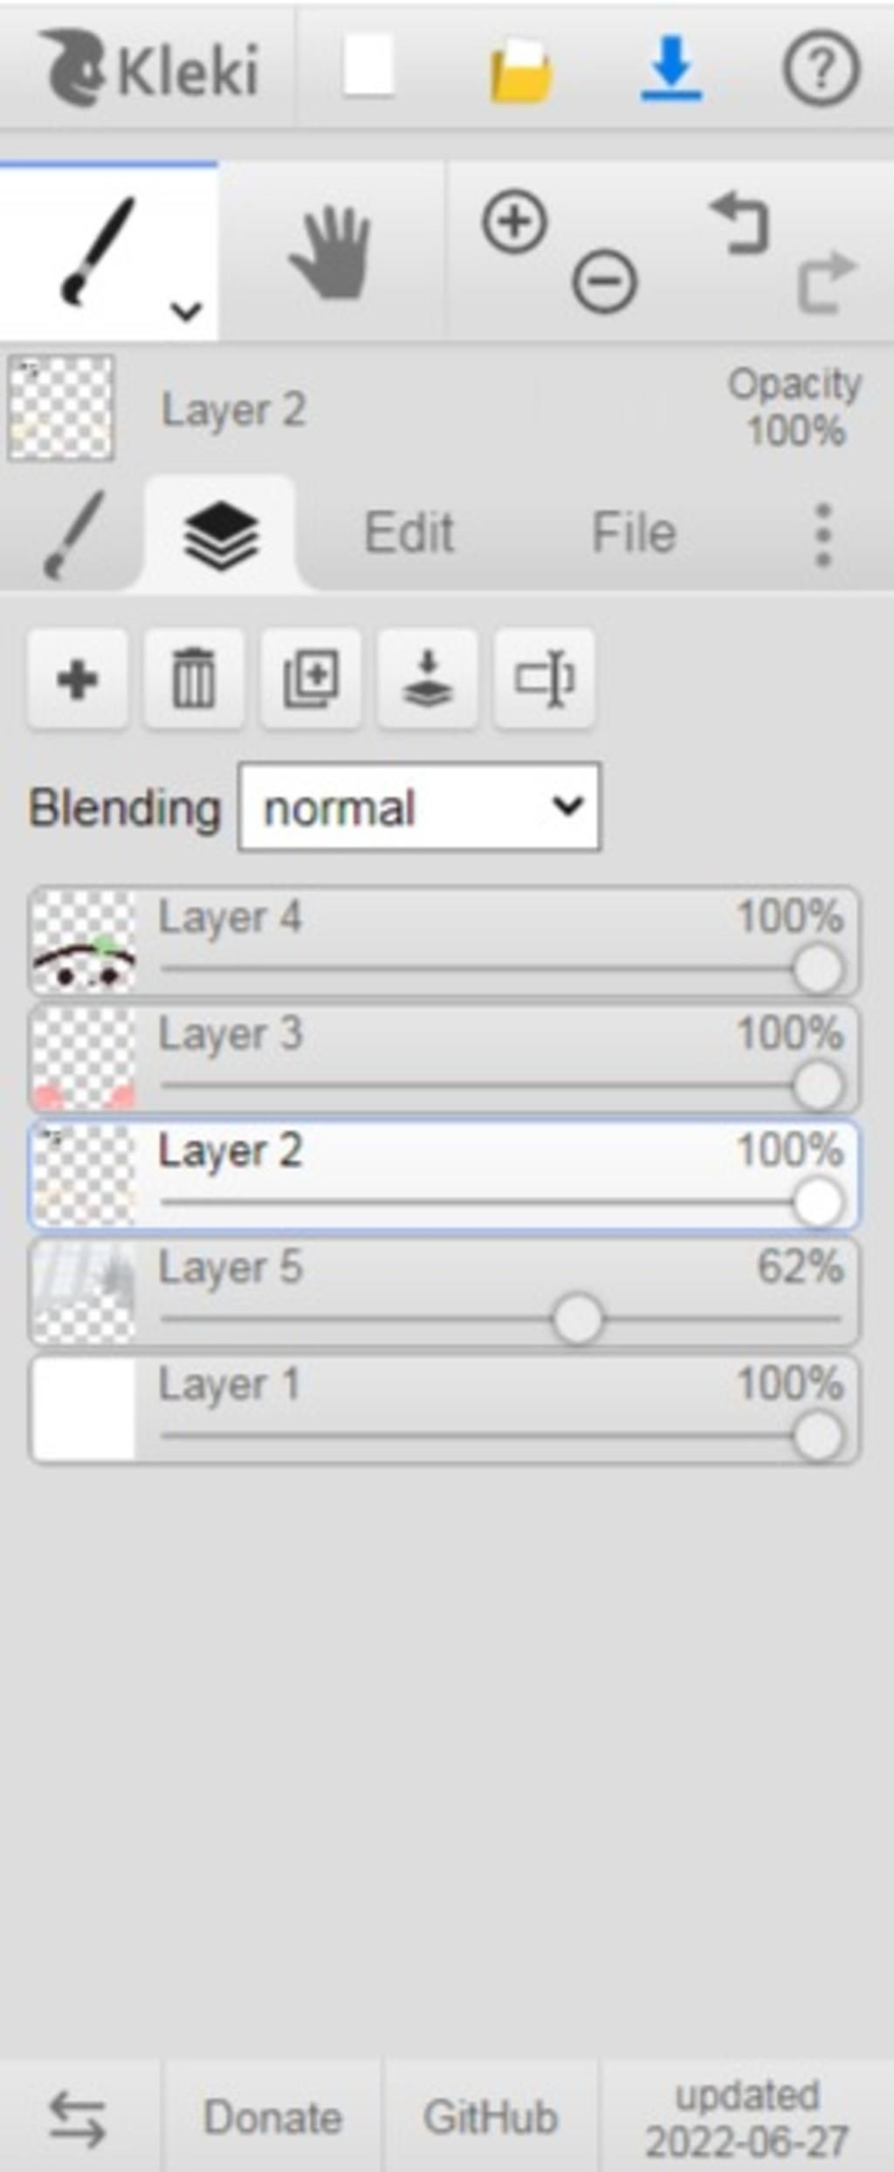Select the hand pan tool

click(331, 252)
